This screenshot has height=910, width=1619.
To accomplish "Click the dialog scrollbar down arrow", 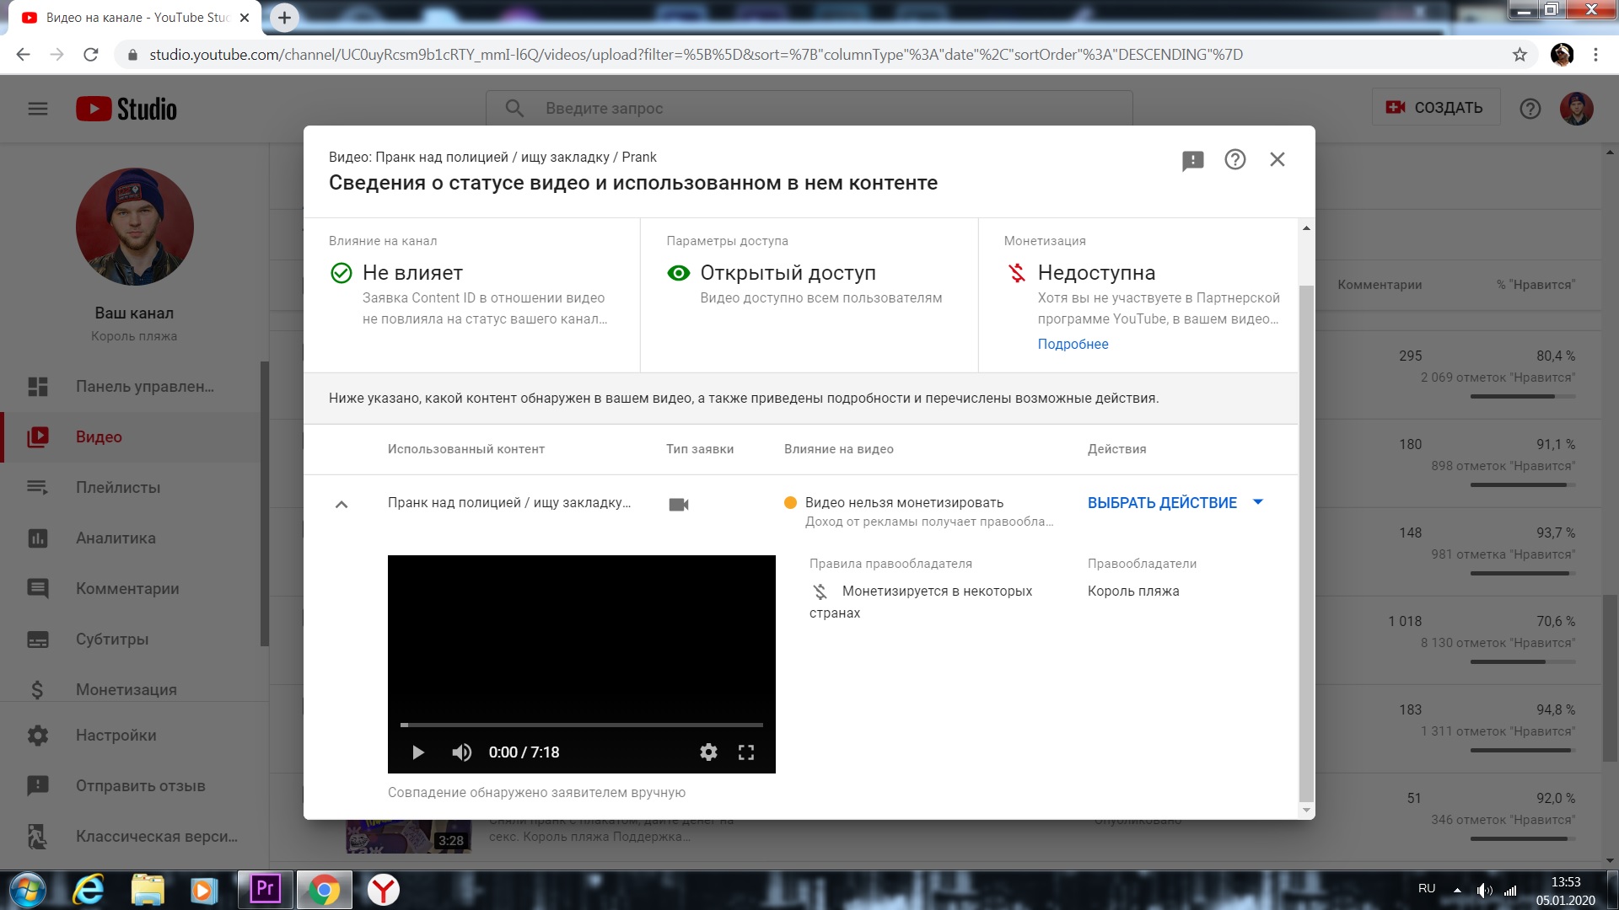I will tap(1306, 811).
